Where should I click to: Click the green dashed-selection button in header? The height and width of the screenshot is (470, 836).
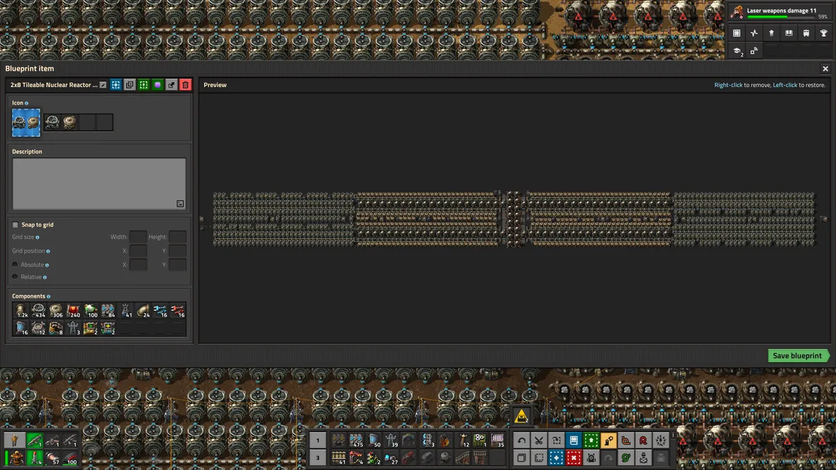click(144, 85)
